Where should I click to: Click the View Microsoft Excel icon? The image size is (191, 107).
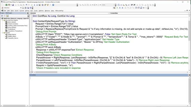(7, 5)
